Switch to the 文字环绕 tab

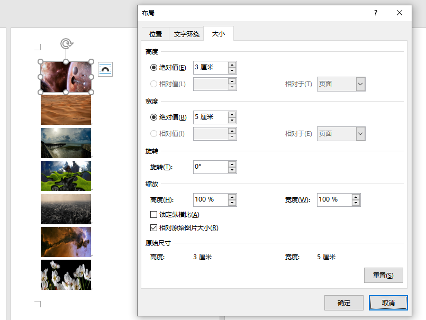[187, 34]
